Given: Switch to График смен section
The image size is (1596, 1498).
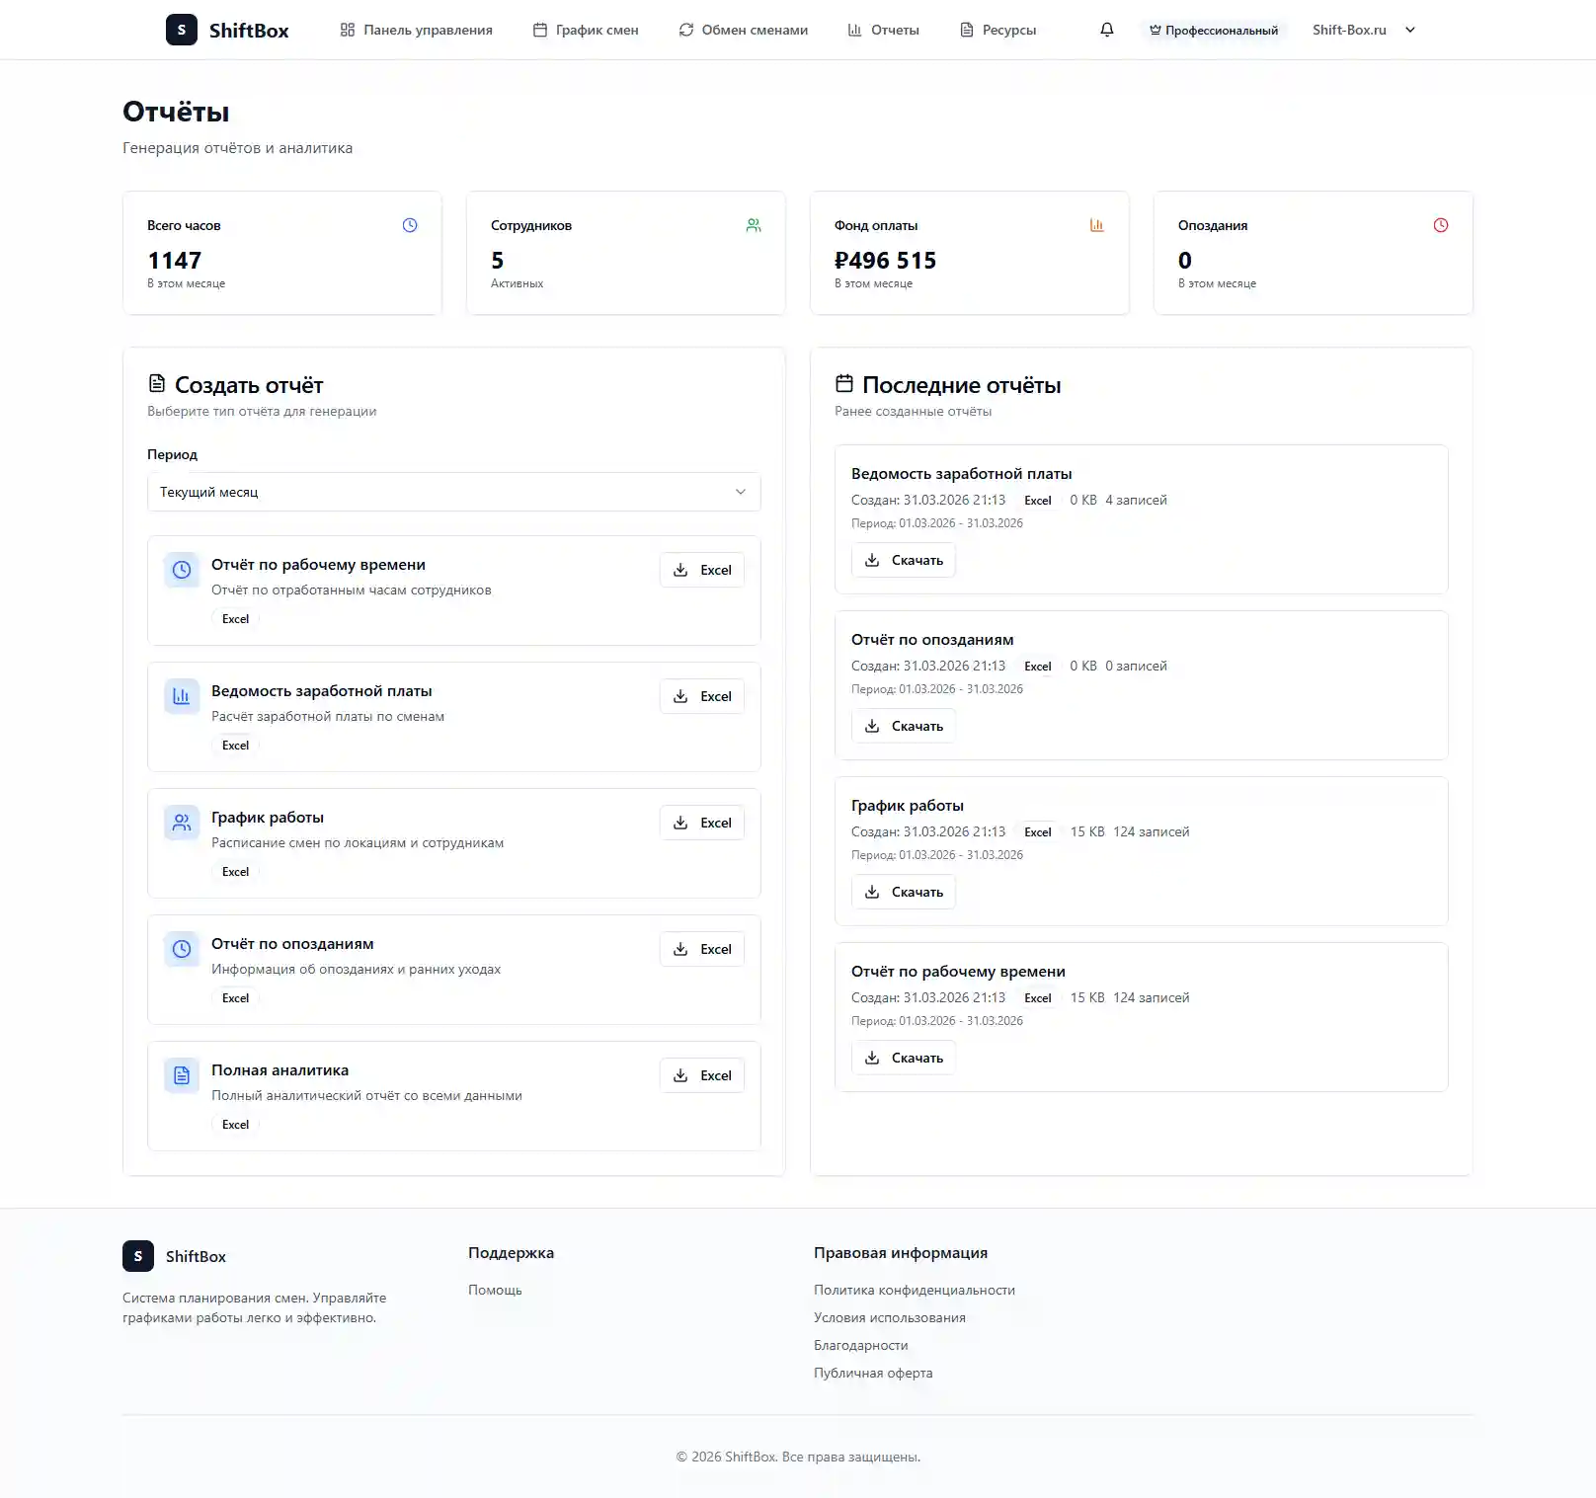Looking at the screenshot, I should click(x=586, y=30).
